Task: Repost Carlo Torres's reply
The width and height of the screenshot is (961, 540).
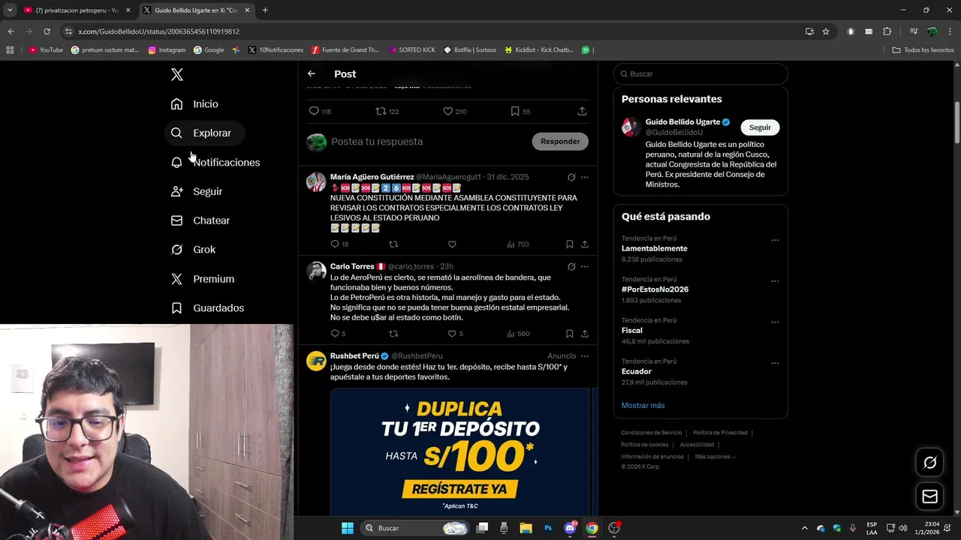Action: pyautogui.click(x=393, y=334)
